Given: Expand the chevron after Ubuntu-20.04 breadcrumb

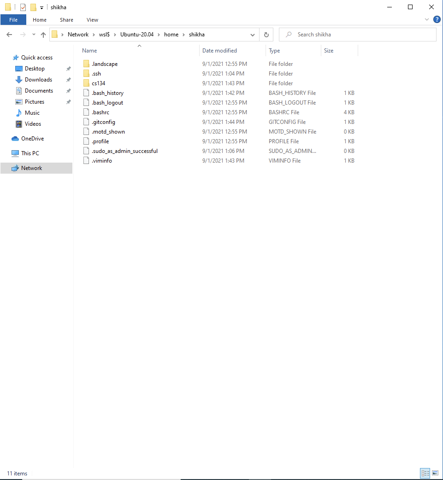Looking at the screenshot, I should coord(159,35).
